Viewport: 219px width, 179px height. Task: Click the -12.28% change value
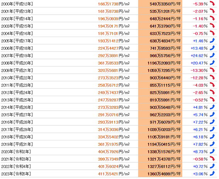point(199,78)
